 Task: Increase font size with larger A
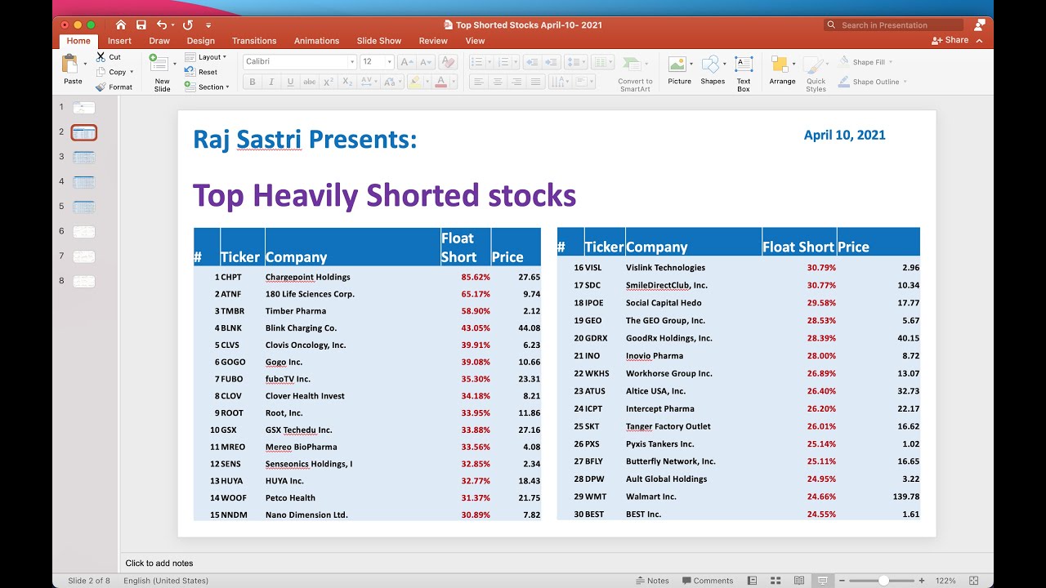pos(407,61)
